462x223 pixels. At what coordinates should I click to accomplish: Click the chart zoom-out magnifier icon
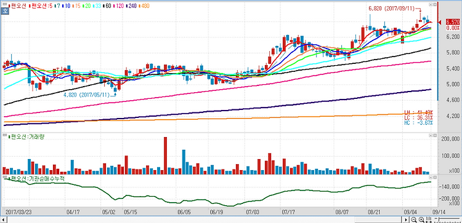[414, 220]
